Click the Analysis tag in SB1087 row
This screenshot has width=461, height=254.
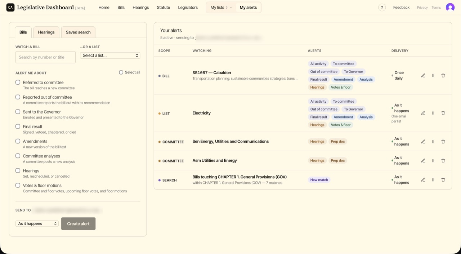point(366,80)
